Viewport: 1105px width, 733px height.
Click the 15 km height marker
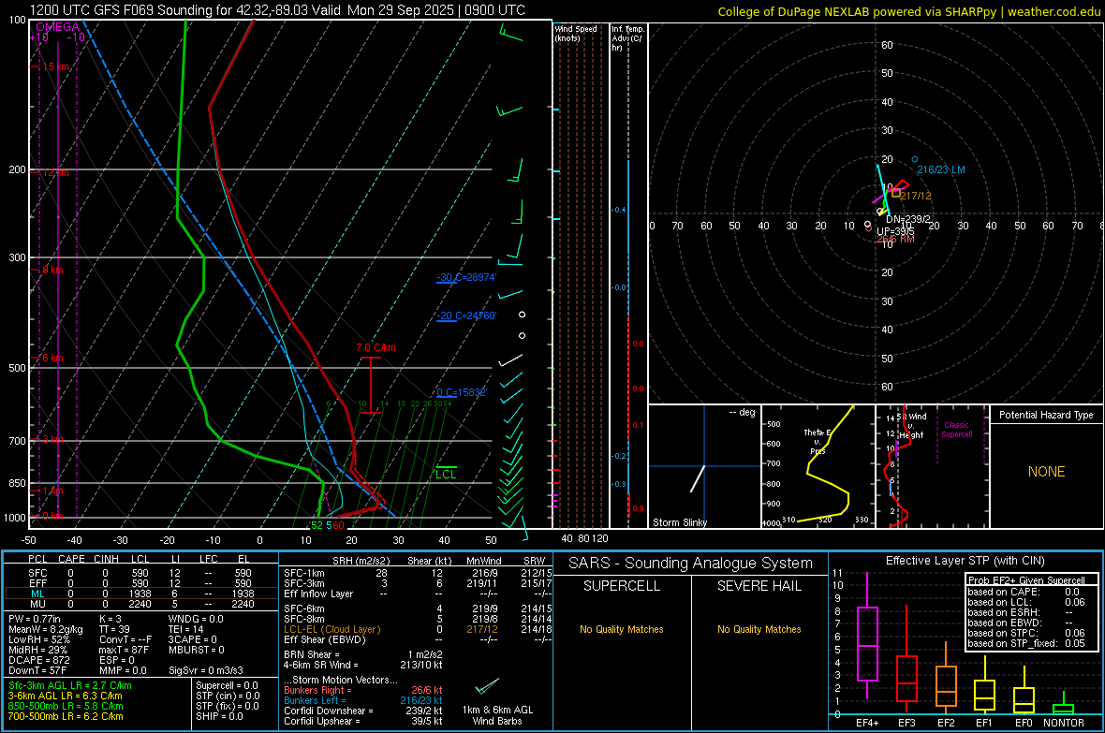[x=55, y=67]
